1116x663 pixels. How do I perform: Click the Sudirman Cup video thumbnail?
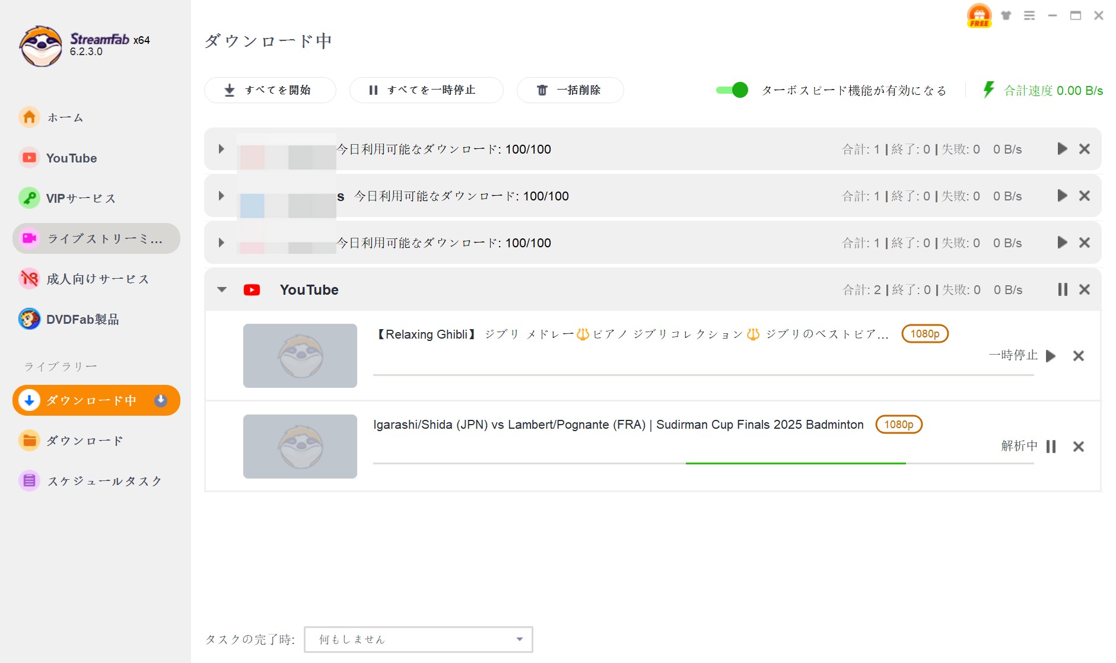300,447
